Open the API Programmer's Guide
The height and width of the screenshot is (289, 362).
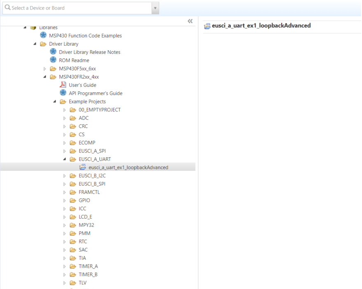96,93
